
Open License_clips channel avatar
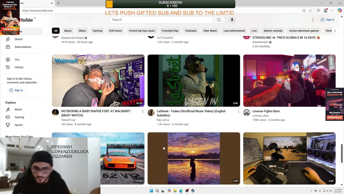247,113
